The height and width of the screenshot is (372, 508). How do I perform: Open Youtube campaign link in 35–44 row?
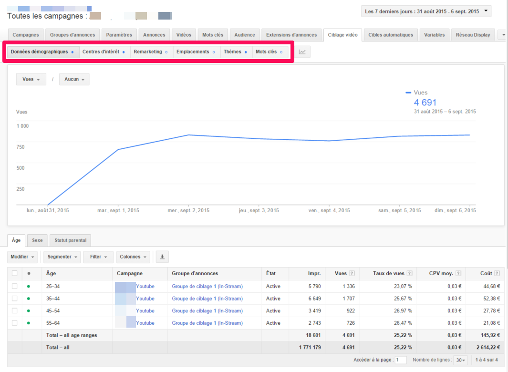pos(145,299)
